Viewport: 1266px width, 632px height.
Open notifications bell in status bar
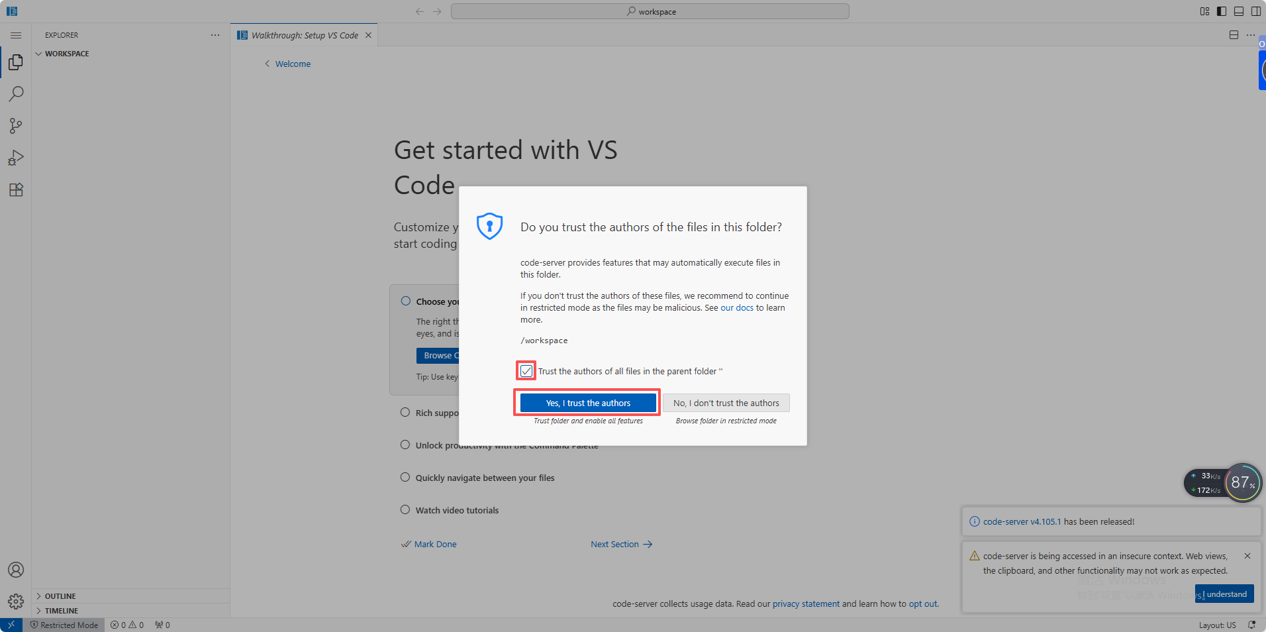[1251, 625]
